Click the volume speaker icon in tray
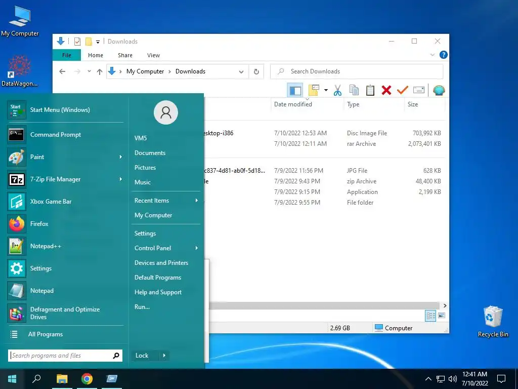 (453, 379)
